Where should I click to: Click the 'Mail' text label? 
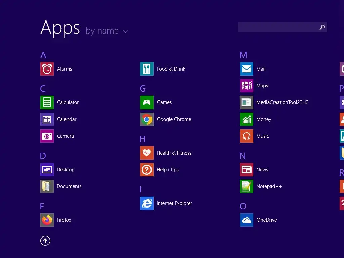pos(261,69)
